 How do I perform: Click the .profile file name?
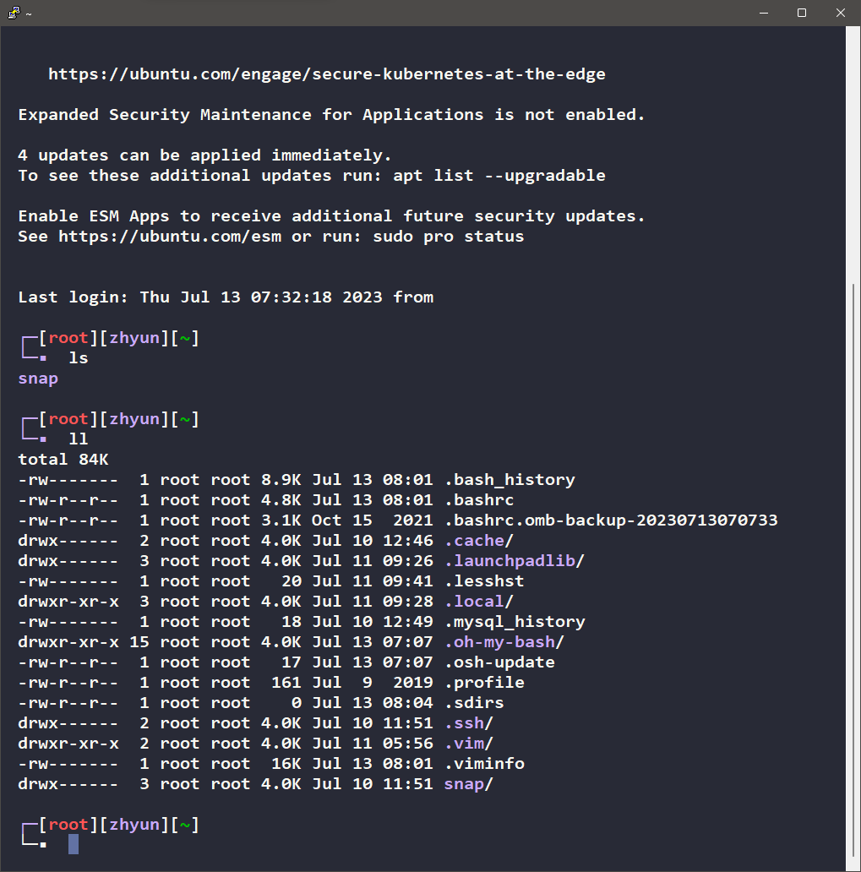[x=484, y=683]
